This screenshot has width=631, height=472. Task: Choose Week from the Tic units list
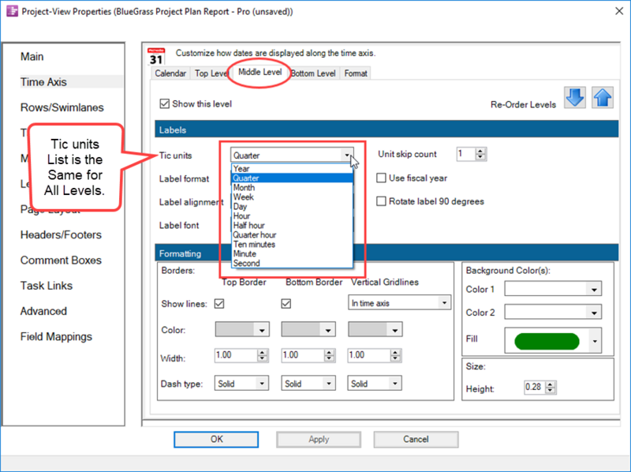pos(292,197)
